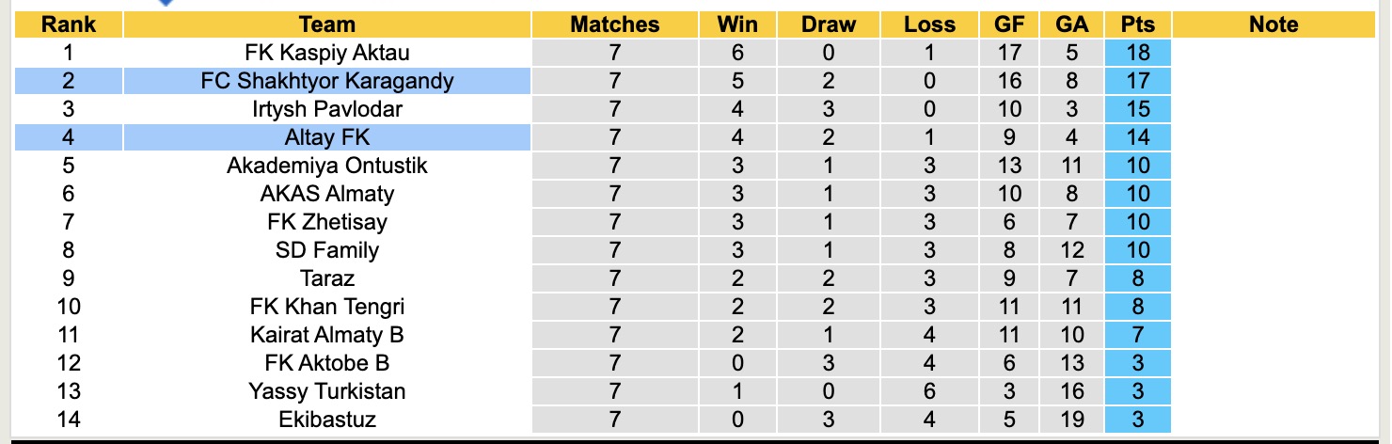Open Akademiya Ontustik team entry
1392x444 pixels.
pyautogui.click(x=327, y=166)
